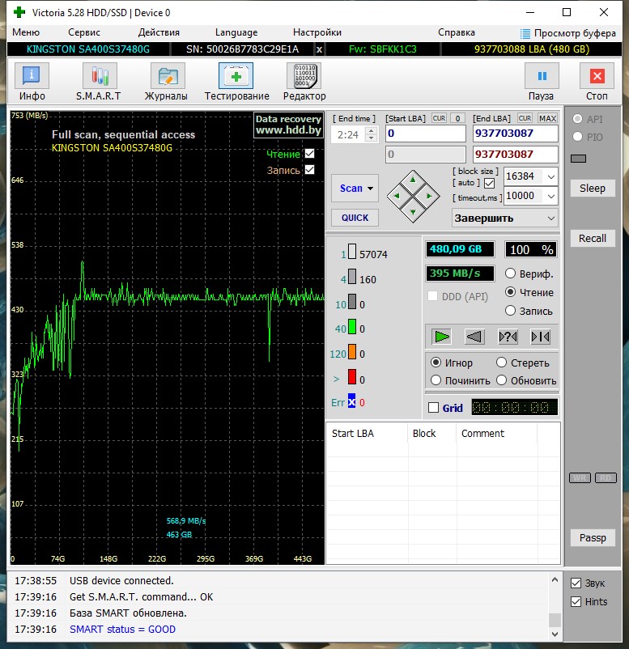629x649 pixels.
Task: Open the Настройки menu
Action: point(317,32)
